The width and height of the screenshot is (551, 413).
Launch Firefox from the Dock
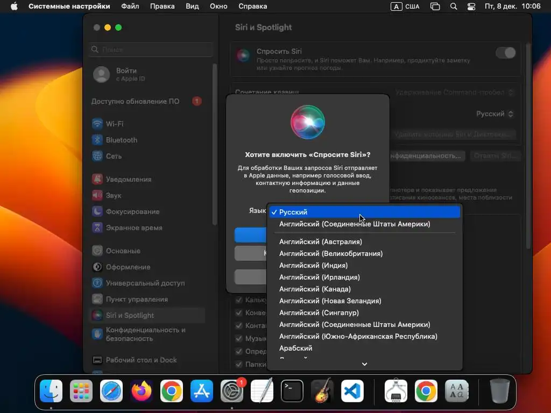(142, 391)
